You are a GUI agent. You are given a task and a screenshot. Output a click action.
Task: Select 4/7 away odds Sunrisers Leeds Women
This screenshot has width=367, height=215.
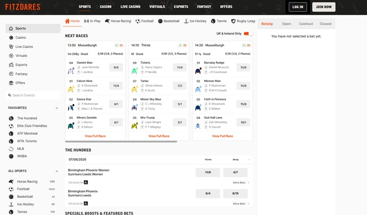(x=235, y=172)
